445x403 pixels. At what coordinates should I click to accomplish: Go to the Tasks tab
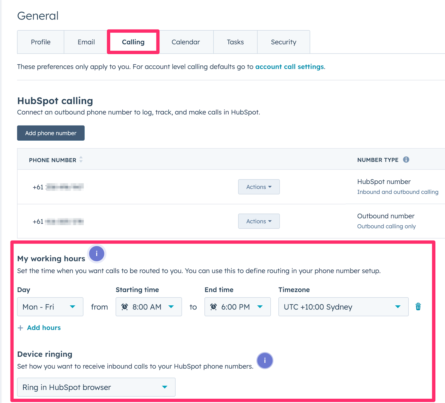(235, 42)
